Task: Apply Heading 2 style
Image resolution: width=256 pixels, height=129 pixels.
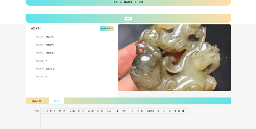Action: pos(73,111)
